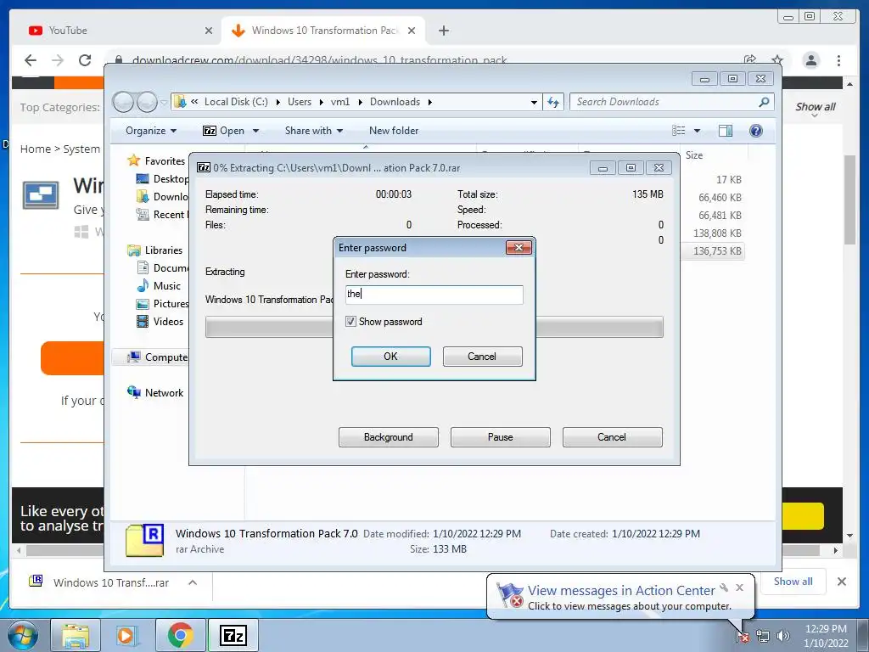Go forward in Explorer navigation
This screenshot has height=652, width=869.
pos(147,102)
